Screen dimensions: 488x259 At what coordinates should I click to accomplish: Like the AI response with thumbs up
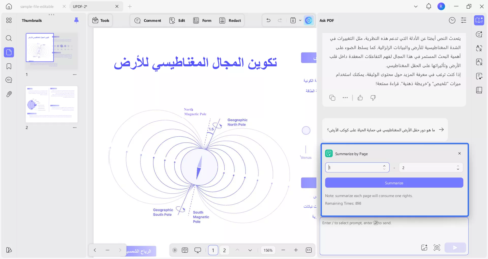coord(360,98)
